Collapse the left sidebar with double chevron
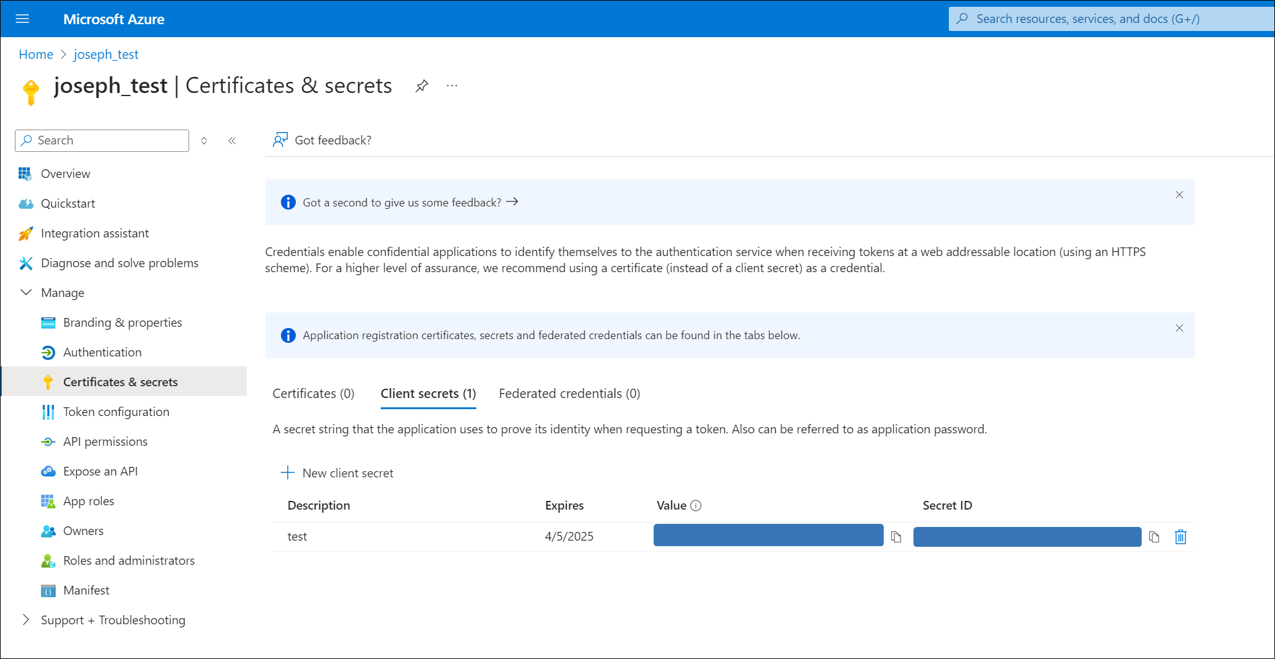The width and height of the screenshot is (1275, 659). 232,141
